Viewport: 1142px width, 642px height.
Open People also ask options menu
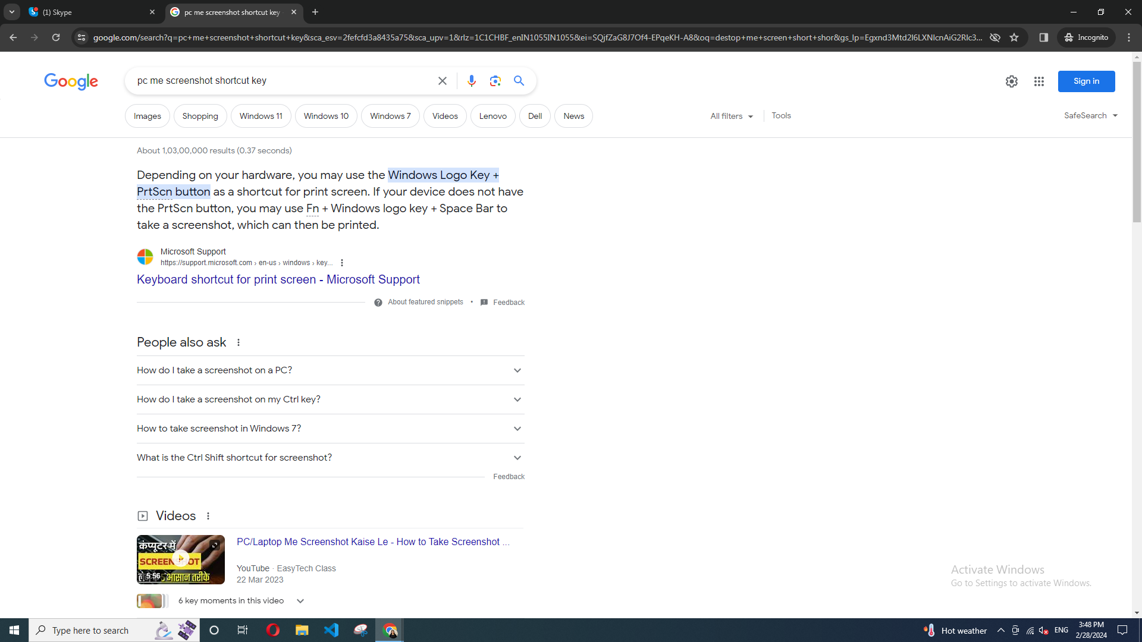(x=239, y=342)
